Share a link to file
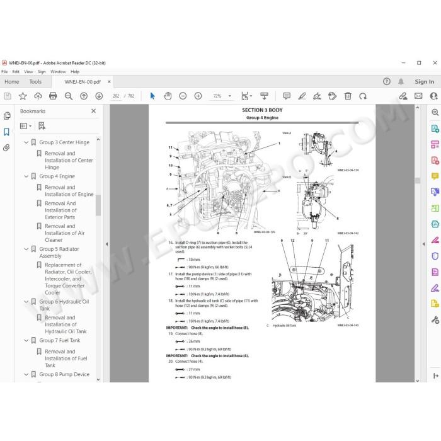Screen dimensions: 441x441 click(403, 96)
